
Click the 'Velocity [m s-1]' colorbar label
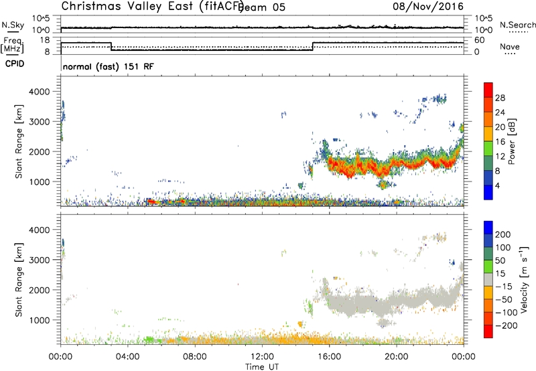(524, 279)
